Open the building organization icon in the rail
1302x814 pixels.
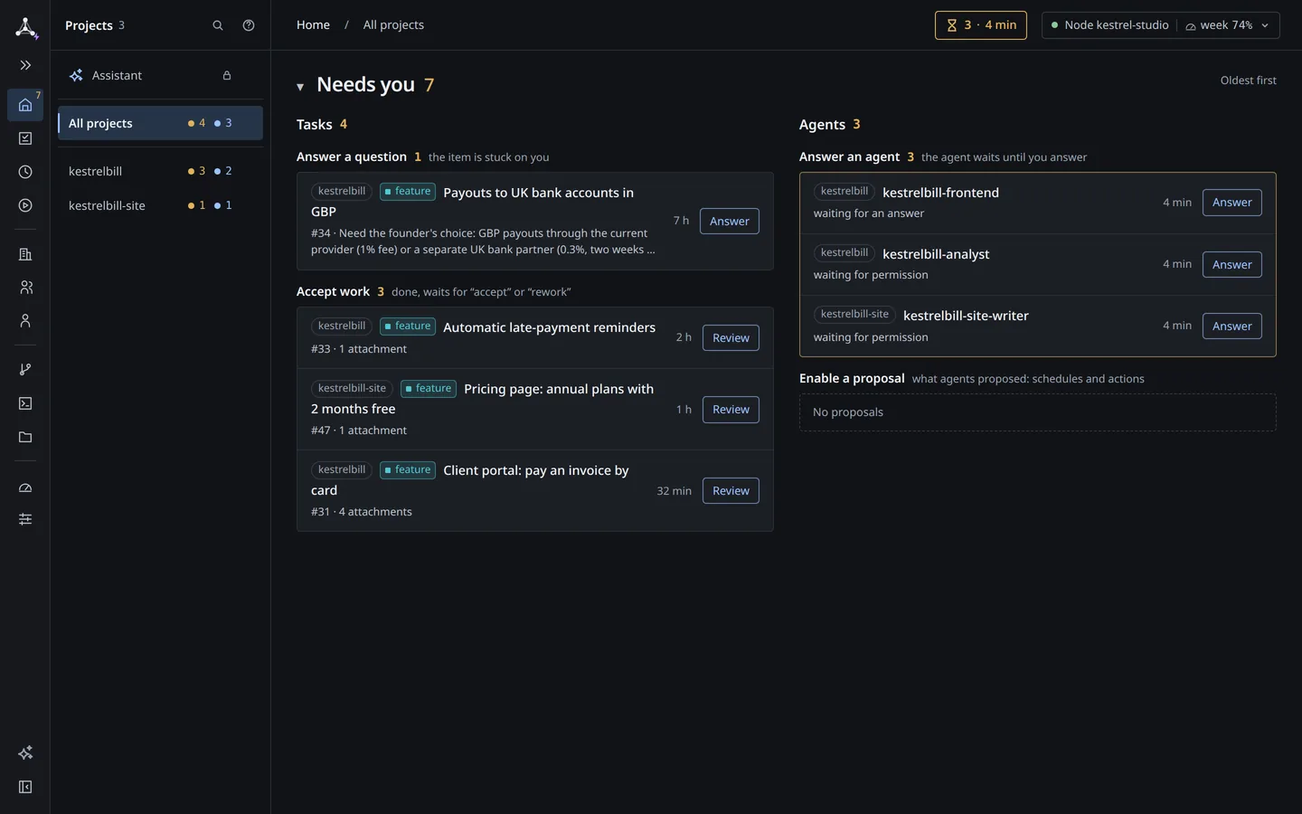tap(25, 254)
